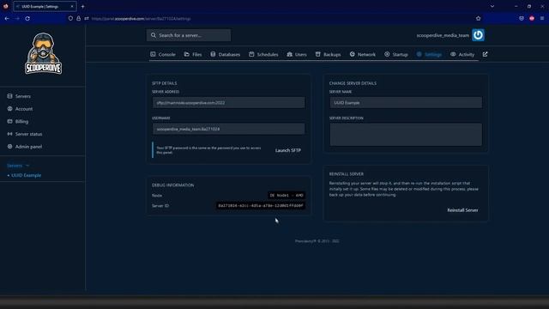Screen dimensions: 549x309
Task: Click the browser back arrow
Action: tap(7, 18)
